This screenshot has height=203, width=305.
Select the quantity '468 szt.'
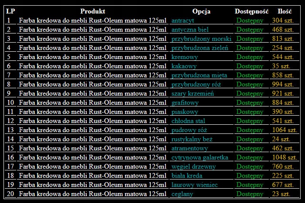coord(283,30)
